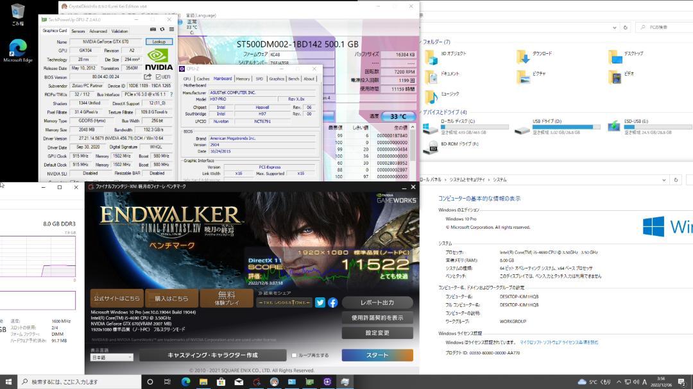Click GPU-Z refresh icon
Image resolution: width=693 pixels, height=389 pixels.
coord(162,29)
